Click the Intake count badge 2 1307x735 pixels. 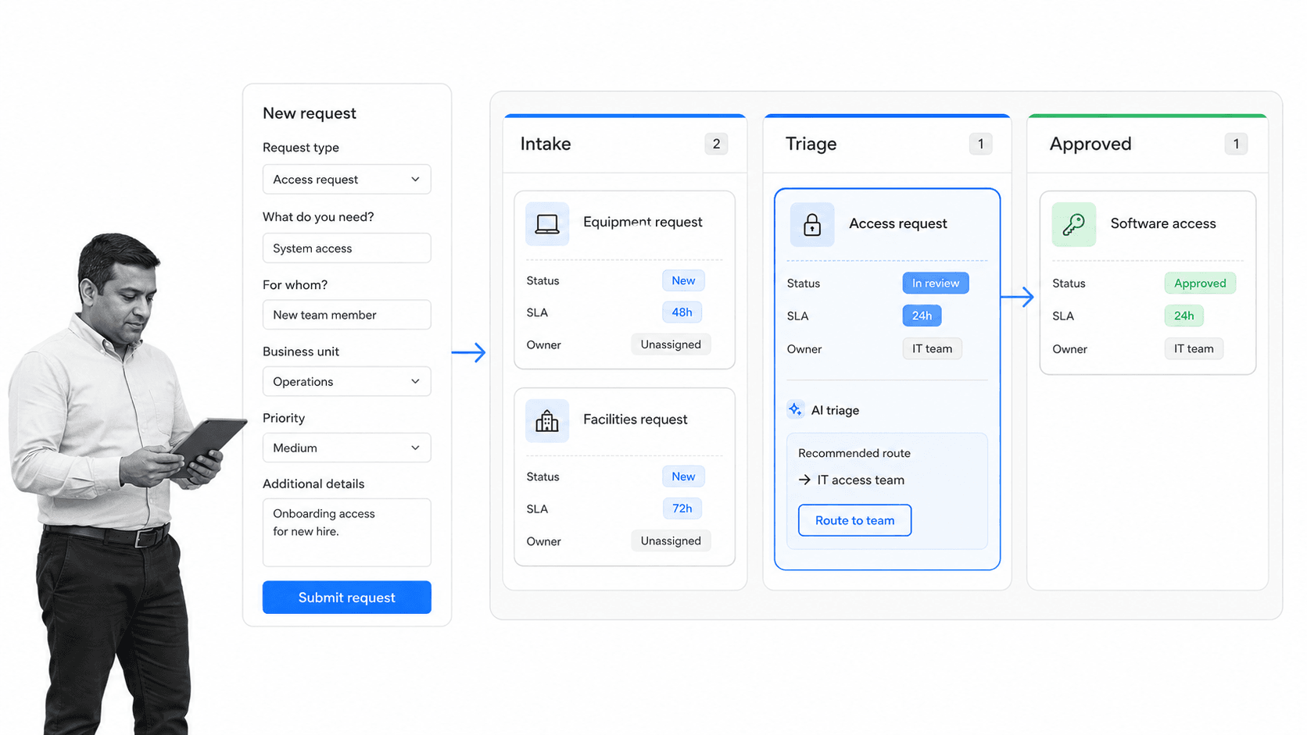(716, 144)
